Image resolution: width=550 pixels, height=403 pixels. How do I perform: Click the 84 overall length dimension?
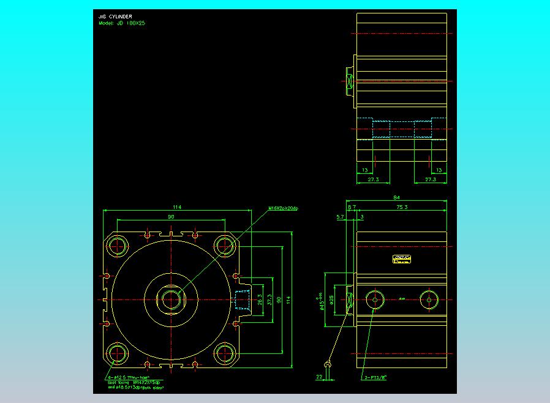coord(396,197)
